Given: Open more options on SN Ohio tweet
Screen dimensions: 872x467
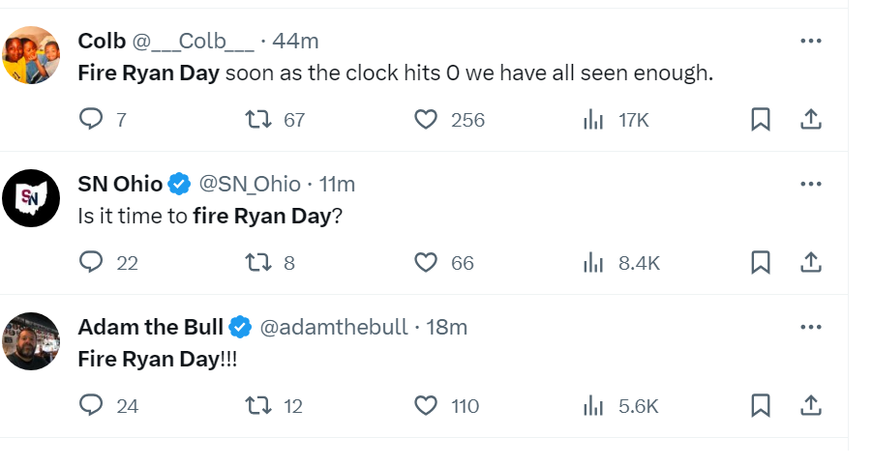Looking at the screenshot, I should point(811,184).
